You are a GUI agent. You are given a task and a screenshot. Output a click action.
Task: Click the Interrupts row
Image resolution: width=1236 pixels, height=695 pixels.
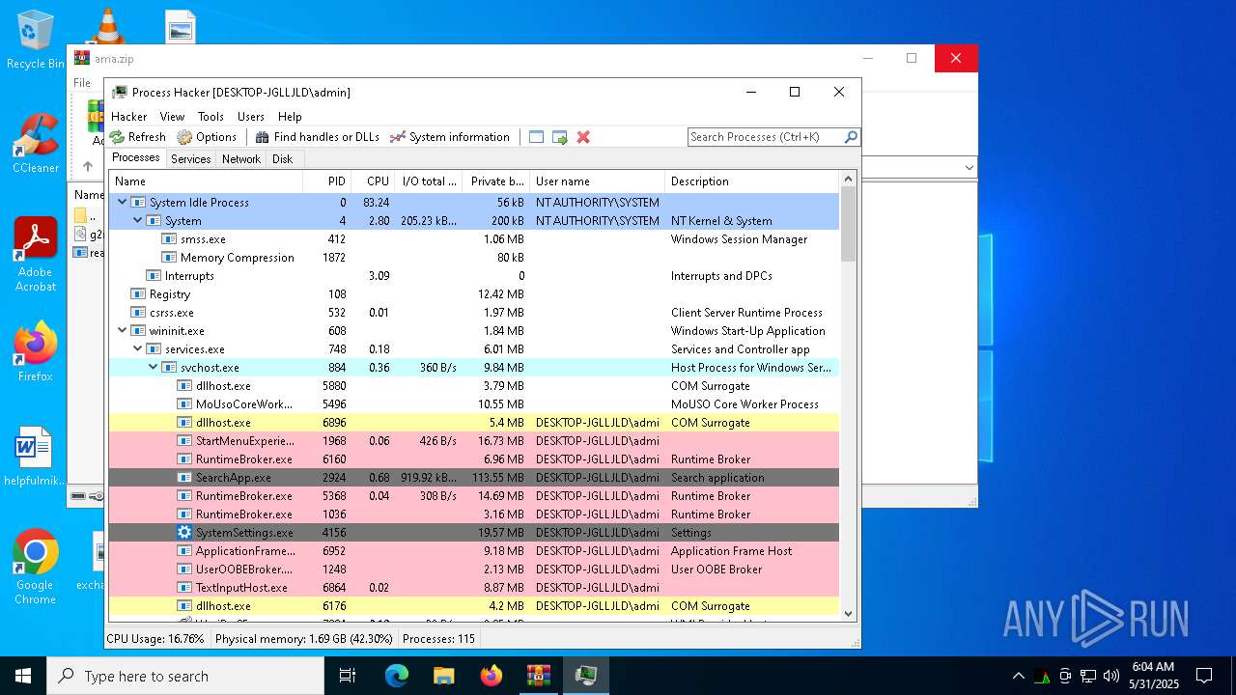pos(474,276)
